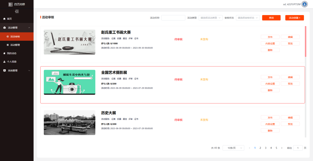The image size is (313, 161).
Task: Click the star icon beside 我的动态
Action: point(4,53)
